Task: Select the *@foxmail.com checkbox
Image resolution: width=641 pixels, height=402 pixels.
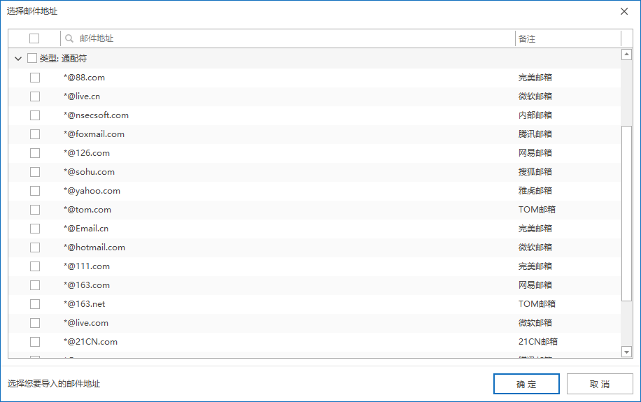Action: 35,134
